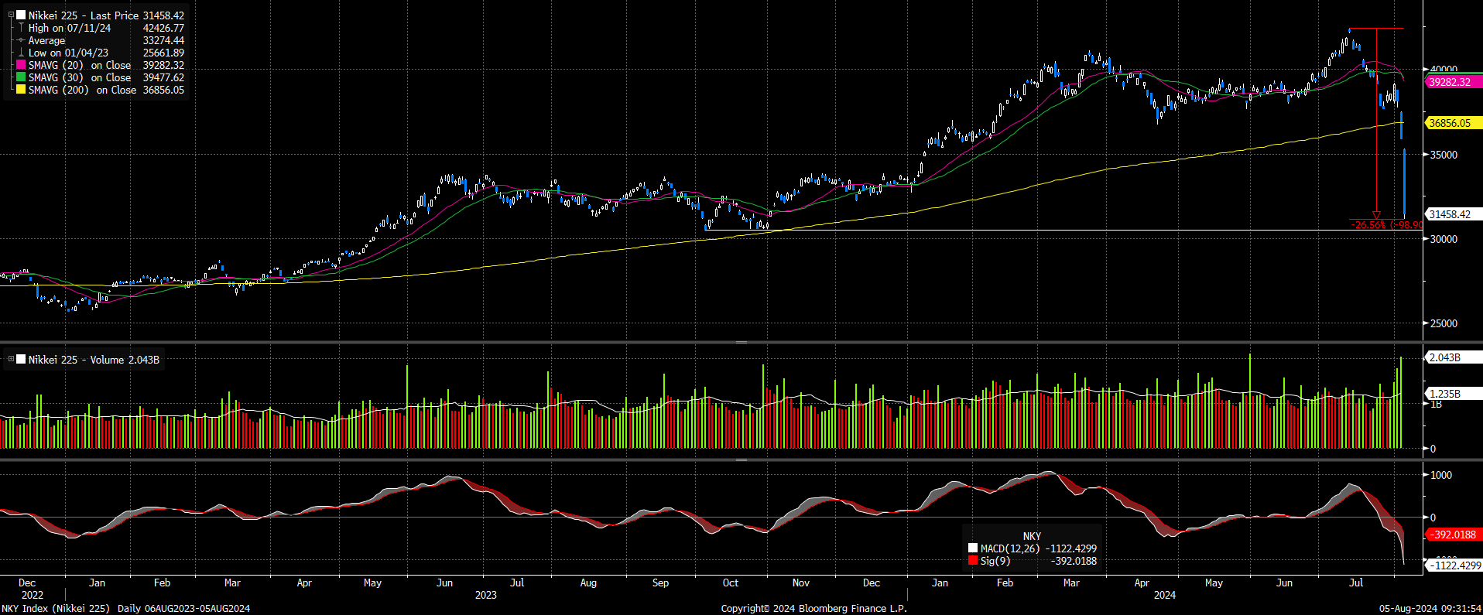Click the white Nikkei 225 Last Price swatch
Image resolution: width=1483 pixels, height=615 pixels.
[x=22, y=15]
